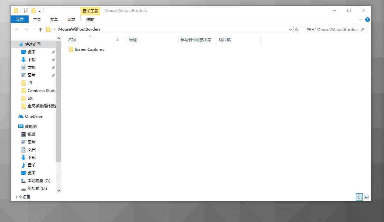
Task: Select 此电脑 in navigation pane
Action: 31,127
